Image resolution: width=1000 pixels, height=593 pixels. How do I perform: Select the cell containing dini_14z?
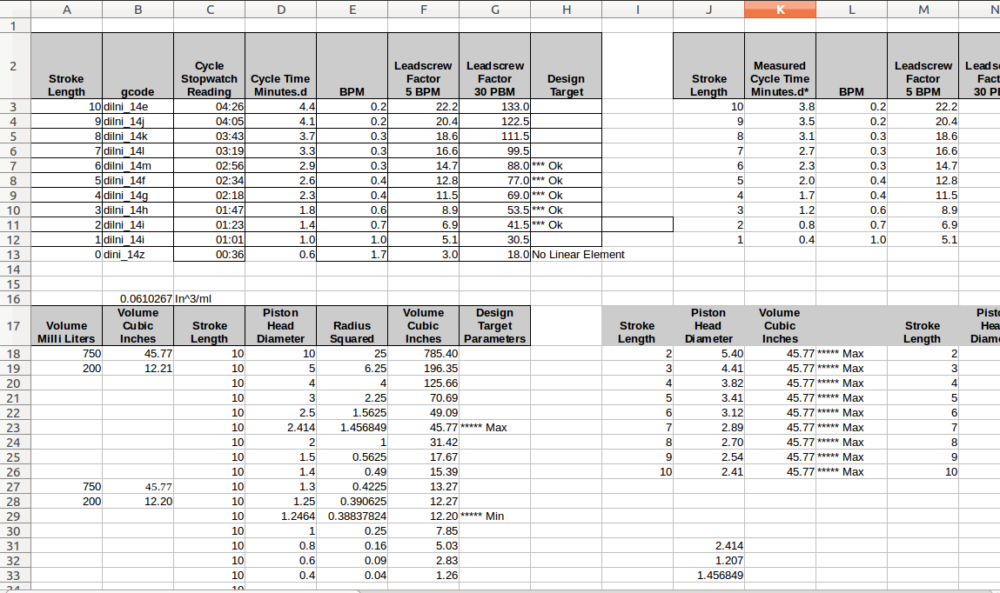[138, 255]
